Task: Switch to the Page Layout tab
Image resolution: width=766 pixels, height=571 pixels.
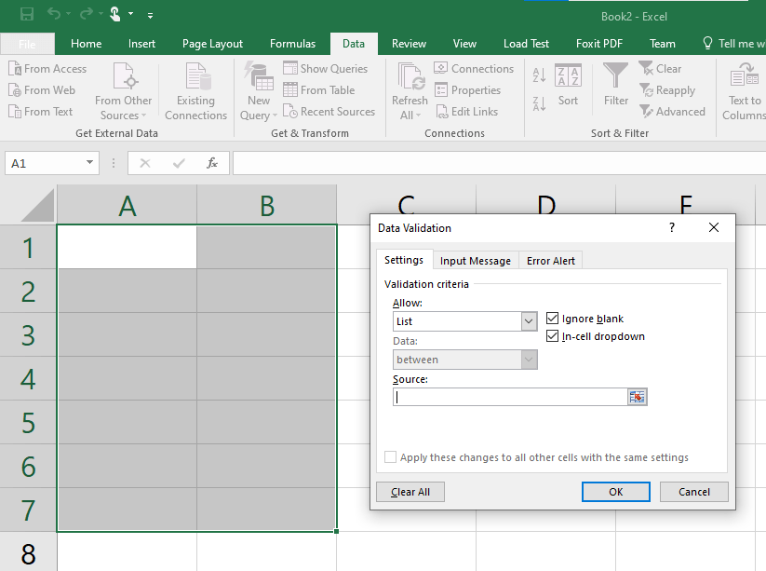Action: point(212,44)
